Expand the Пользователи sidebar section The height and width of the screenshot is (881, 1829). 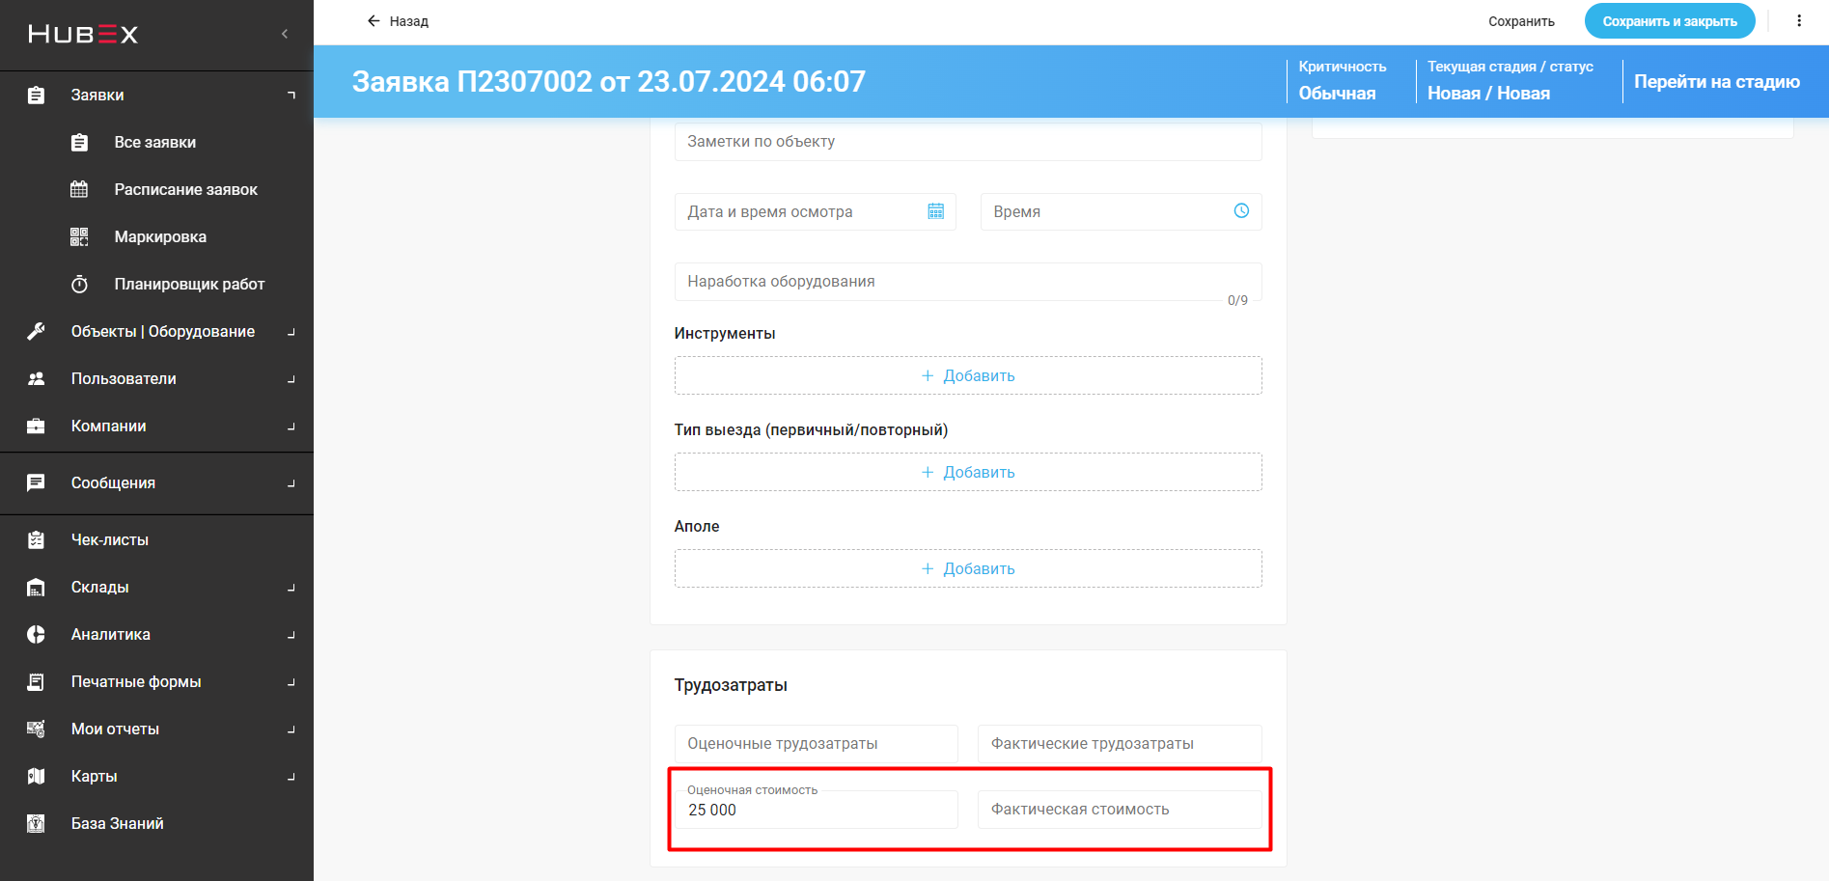pyautogui.click(x=124, y=378)
